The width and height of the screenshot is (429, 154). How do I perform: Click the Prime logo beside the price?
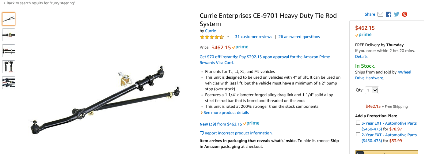click(x=240, y=47)
